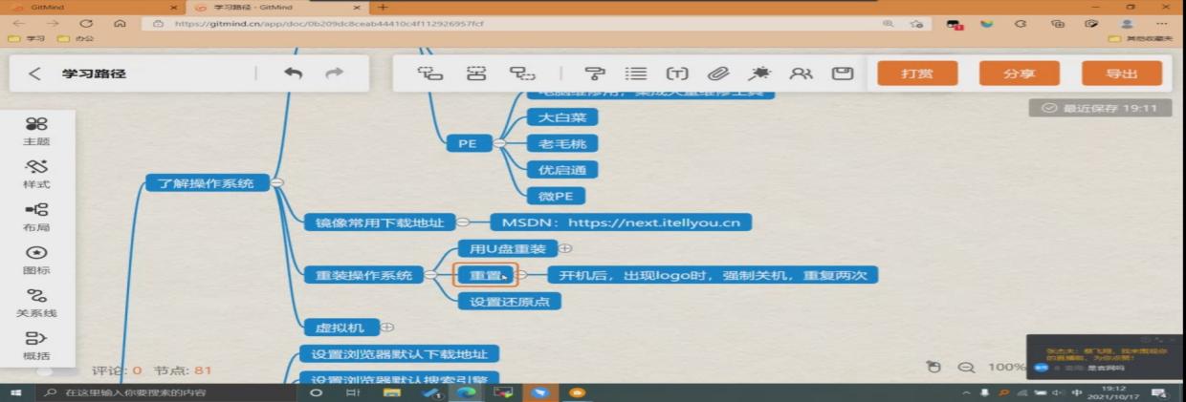Image resolution: width=1186 pixels, height=402 pixels.
Task: Collapse the 了解操作系统 node
Action: (276, 183)
